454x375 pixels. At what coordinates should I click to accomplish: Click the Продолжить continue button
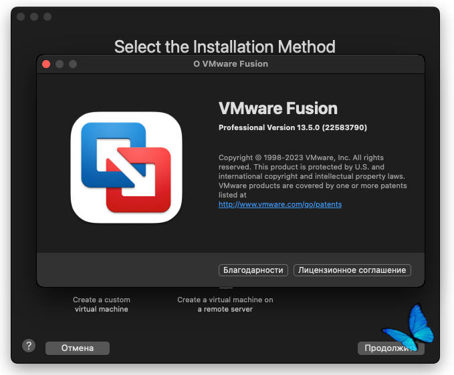coord(391,348)
